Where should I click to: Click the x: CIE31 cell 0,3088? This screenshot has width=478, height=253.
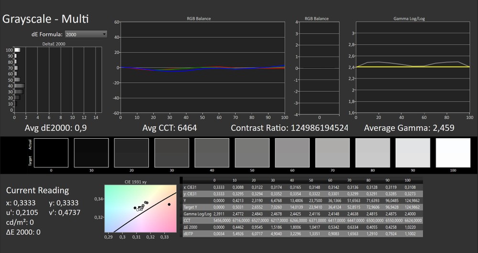(x=239, y=187)
